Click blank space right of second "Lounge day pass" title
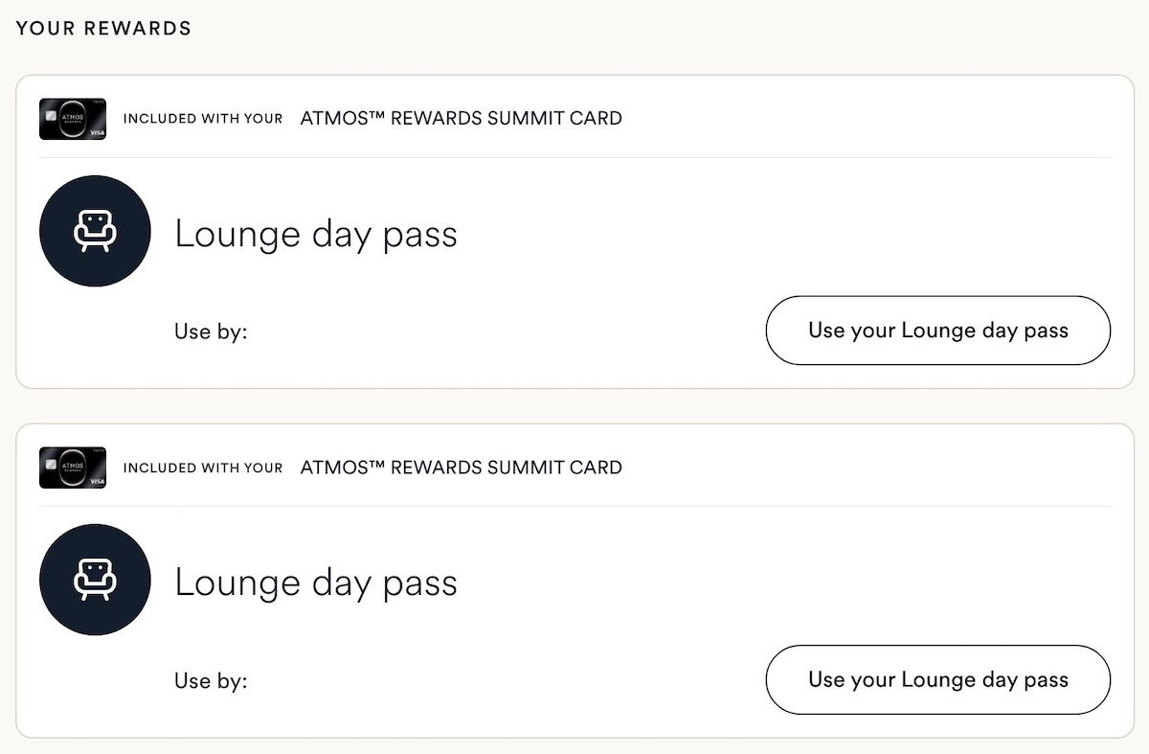The image size is (1149, 754). (x=766, y=583)
